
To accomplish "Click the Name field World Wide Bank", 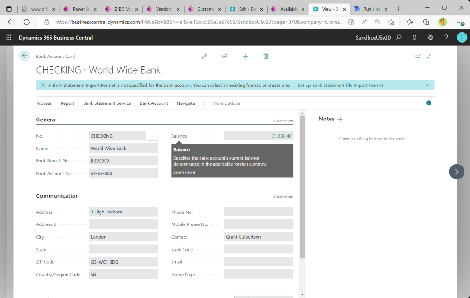I will 123,148.
